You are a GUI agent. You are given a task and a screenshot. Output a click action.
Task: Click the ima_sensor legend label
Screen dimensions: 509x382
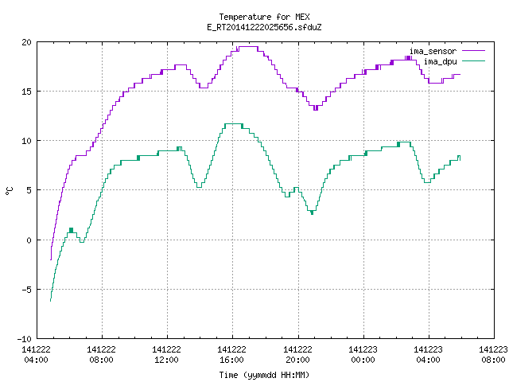[x=433, y=51]
